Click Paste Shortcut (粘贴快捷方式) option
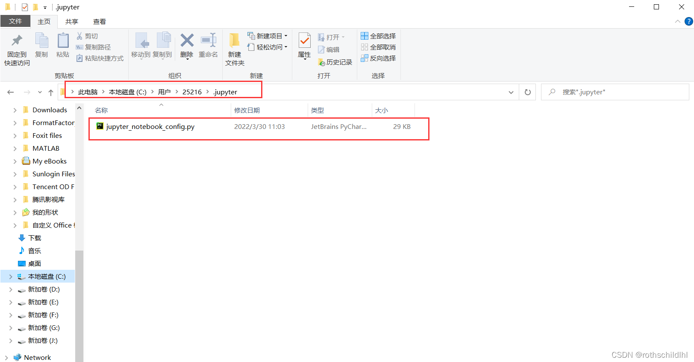This screenshot has width=694, height=362. tap(100, 58)
